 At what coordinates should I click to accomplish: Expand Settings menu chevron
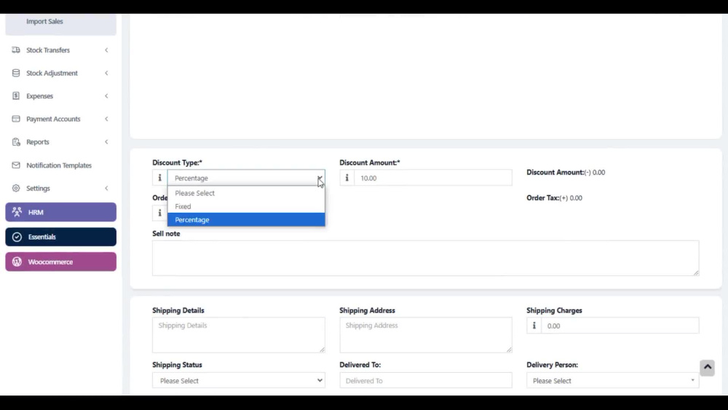[106, 188]
